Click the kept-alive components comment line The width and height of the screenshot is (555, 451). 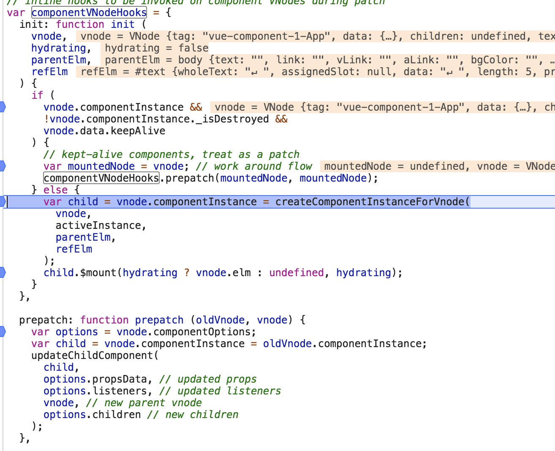(169, 154)
